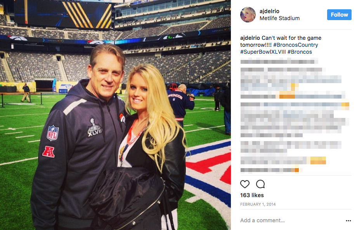
Task: Click the NFL shield patch on sleeve
Action: coord(53,133)
